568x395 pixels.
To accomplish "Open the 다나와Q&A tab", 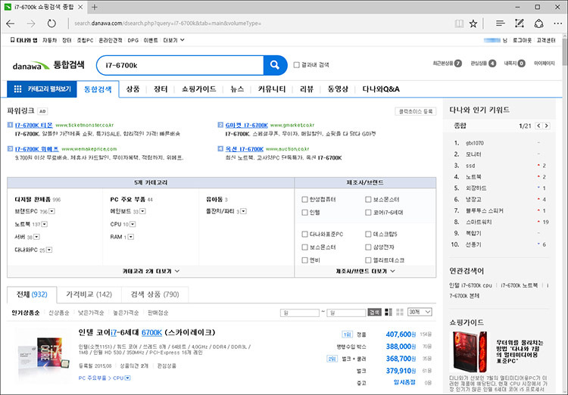I will point(381,89).
